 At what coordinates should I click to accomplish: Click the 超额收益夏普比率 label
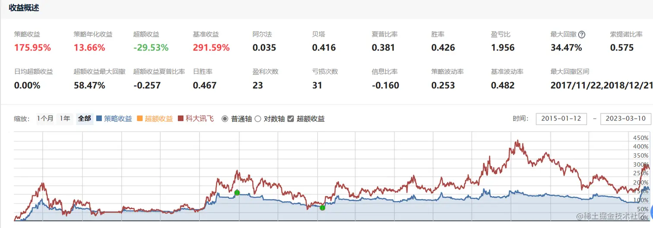click(159, 72)
